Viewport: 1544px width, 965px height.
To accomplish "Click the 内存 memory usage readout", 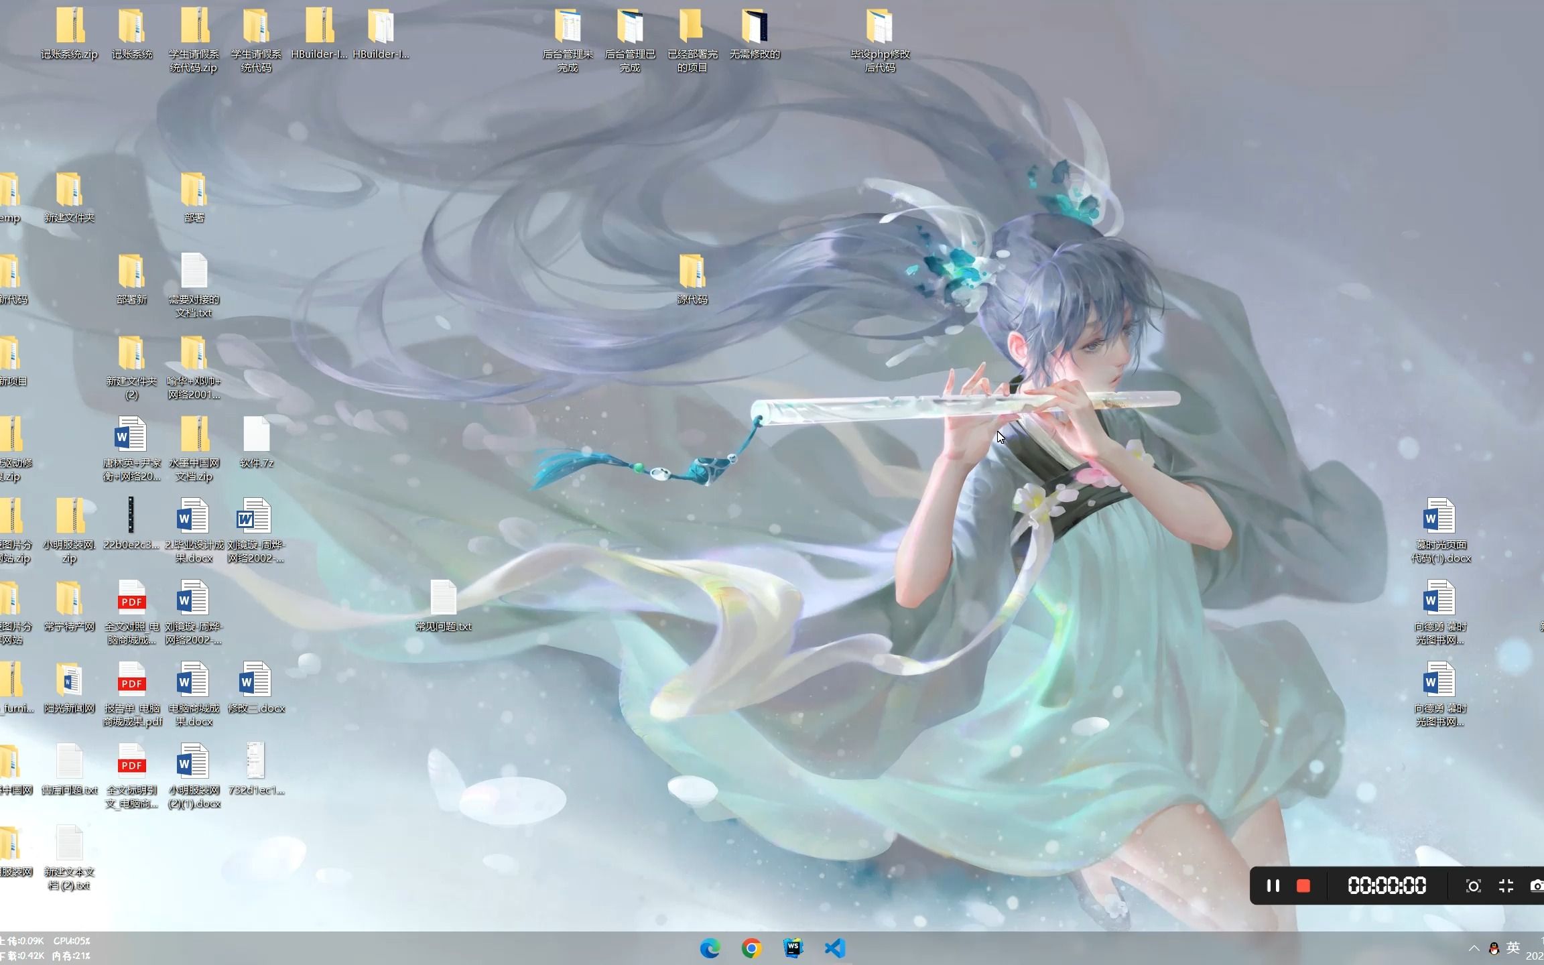I will [71, 956].
